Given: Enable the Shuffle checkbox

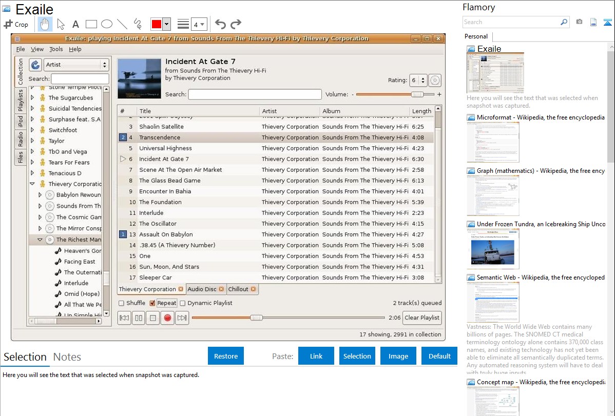Looking at the screenshot, I should (122, 303).
